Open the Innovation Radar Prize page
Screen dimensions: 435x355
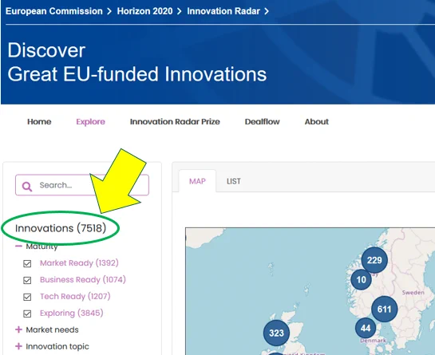175,121
